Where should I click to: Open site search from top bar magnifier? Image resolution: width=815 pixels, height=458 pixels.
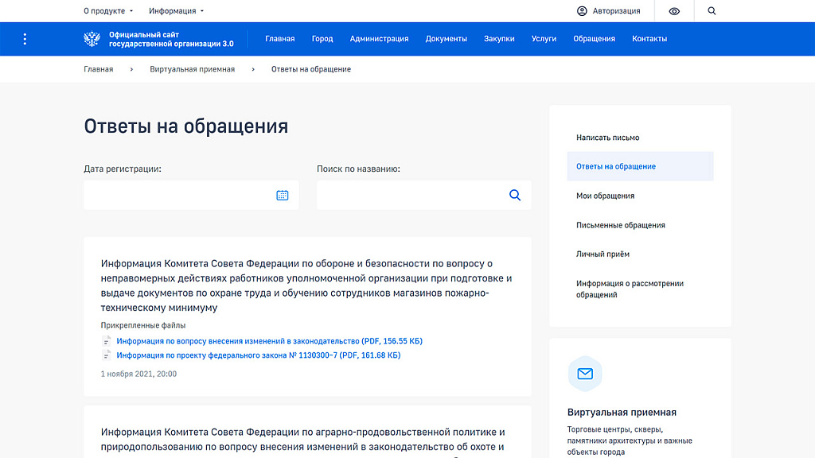(712, 11)
